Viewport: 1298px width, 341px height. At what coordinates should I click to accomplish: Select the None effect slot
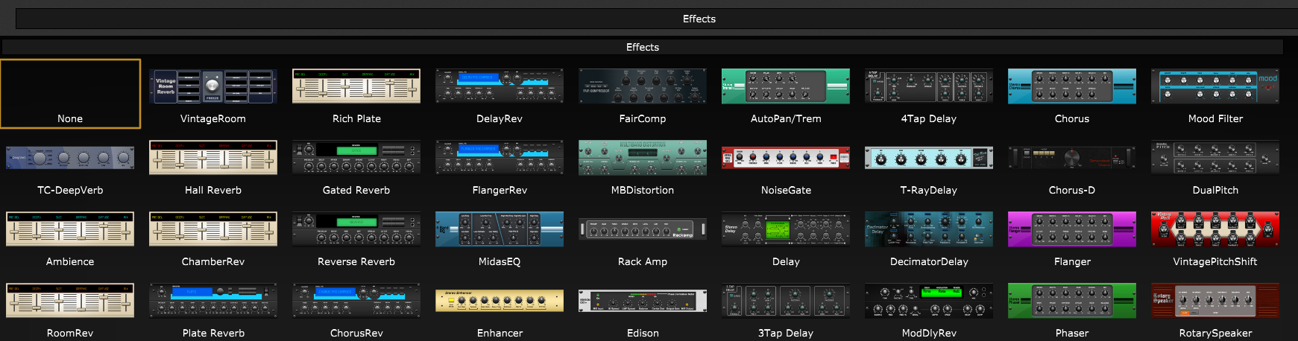point(70,94)
